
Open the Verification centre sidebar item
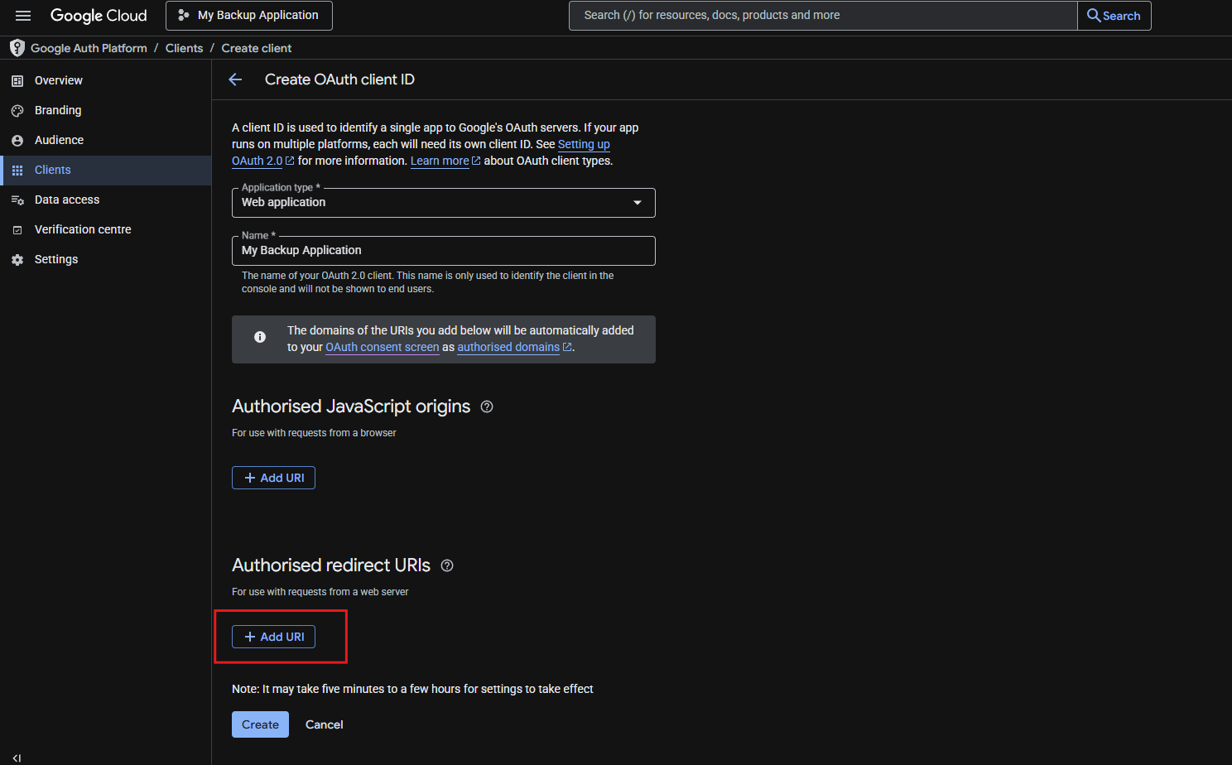[x=106, y=229]
